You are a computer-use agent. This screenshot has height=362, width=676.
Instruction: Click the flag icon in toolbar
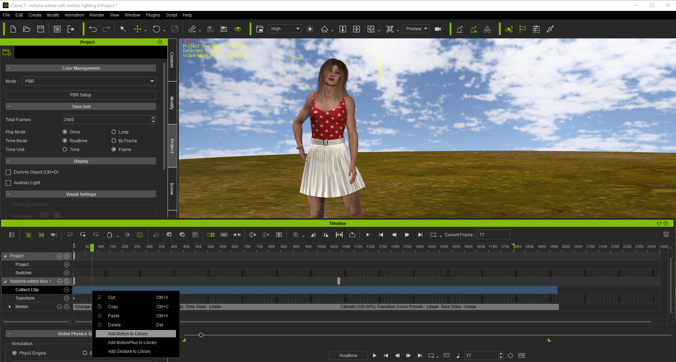522,29
